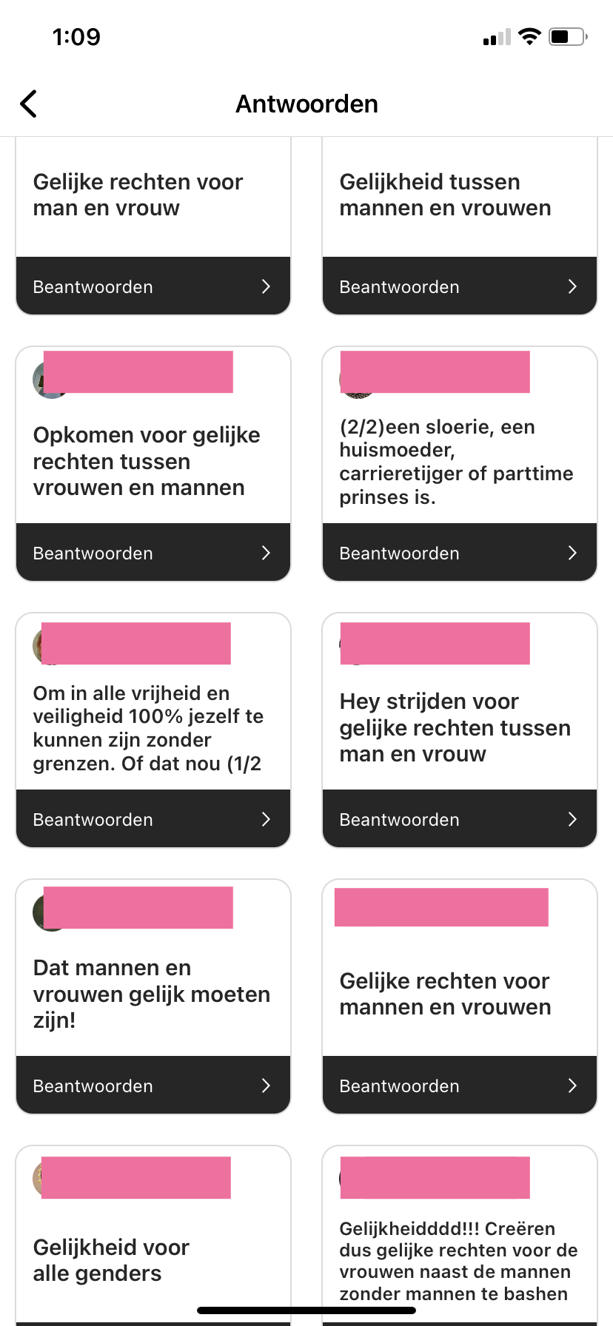The width and height of the screenshot is (613, 1326).
Task: Open chevron under 'Gelijke rechten voor man en vrouw'
Action: coord(266,286)
